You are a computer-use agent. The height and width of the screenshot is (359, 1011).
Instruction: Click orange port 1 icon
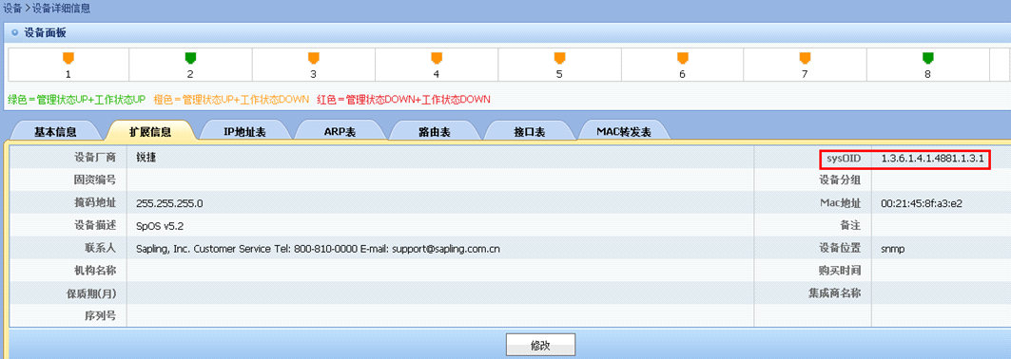[68, 59]
